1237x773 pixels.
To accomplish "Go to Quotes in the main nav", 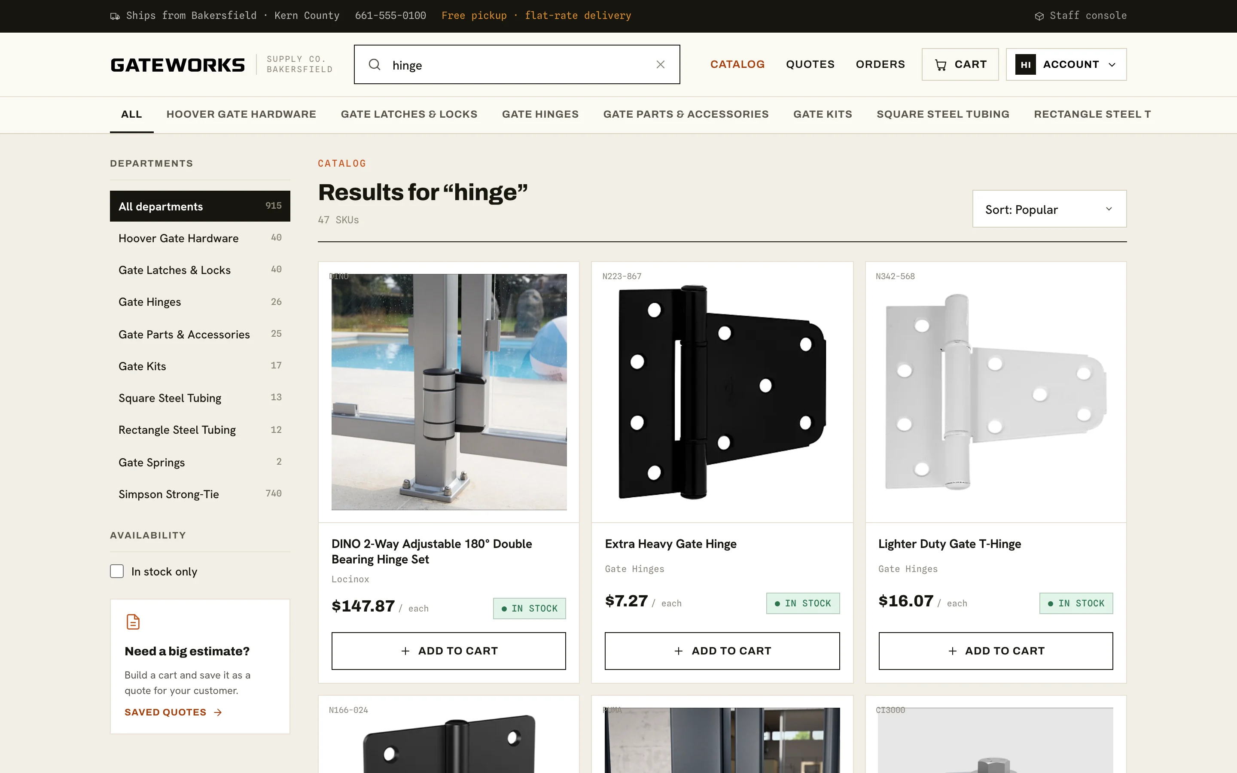I will pyautogui.click(x=810, y=64).
